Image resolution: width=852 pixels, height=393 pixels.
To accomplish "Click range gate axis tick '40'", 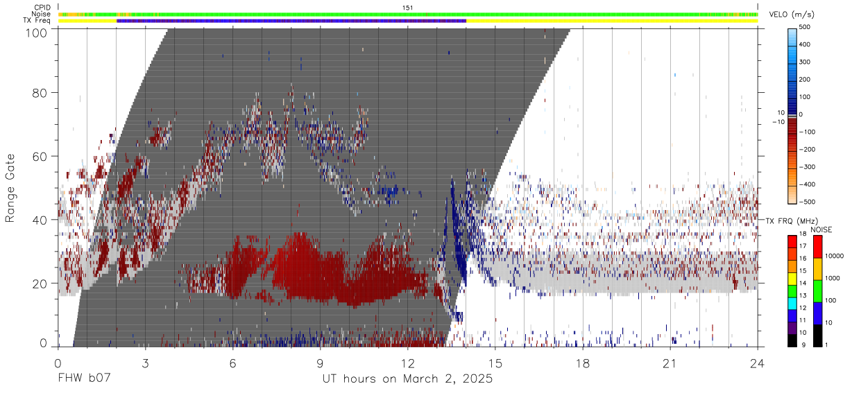I will pos(40,220).
